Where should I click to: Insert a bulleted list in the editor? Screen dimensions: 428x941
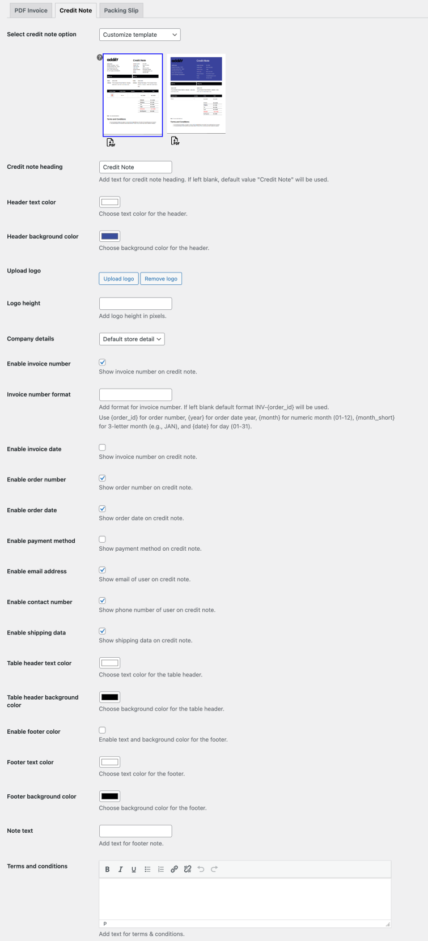[147, 870]
